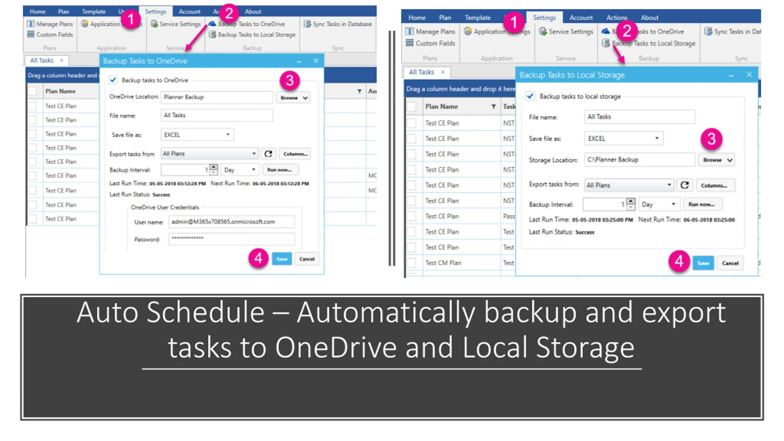This screenshot has height=441, width=784.
Task: Open About tab in left window
Action: (x=253, y=12)
